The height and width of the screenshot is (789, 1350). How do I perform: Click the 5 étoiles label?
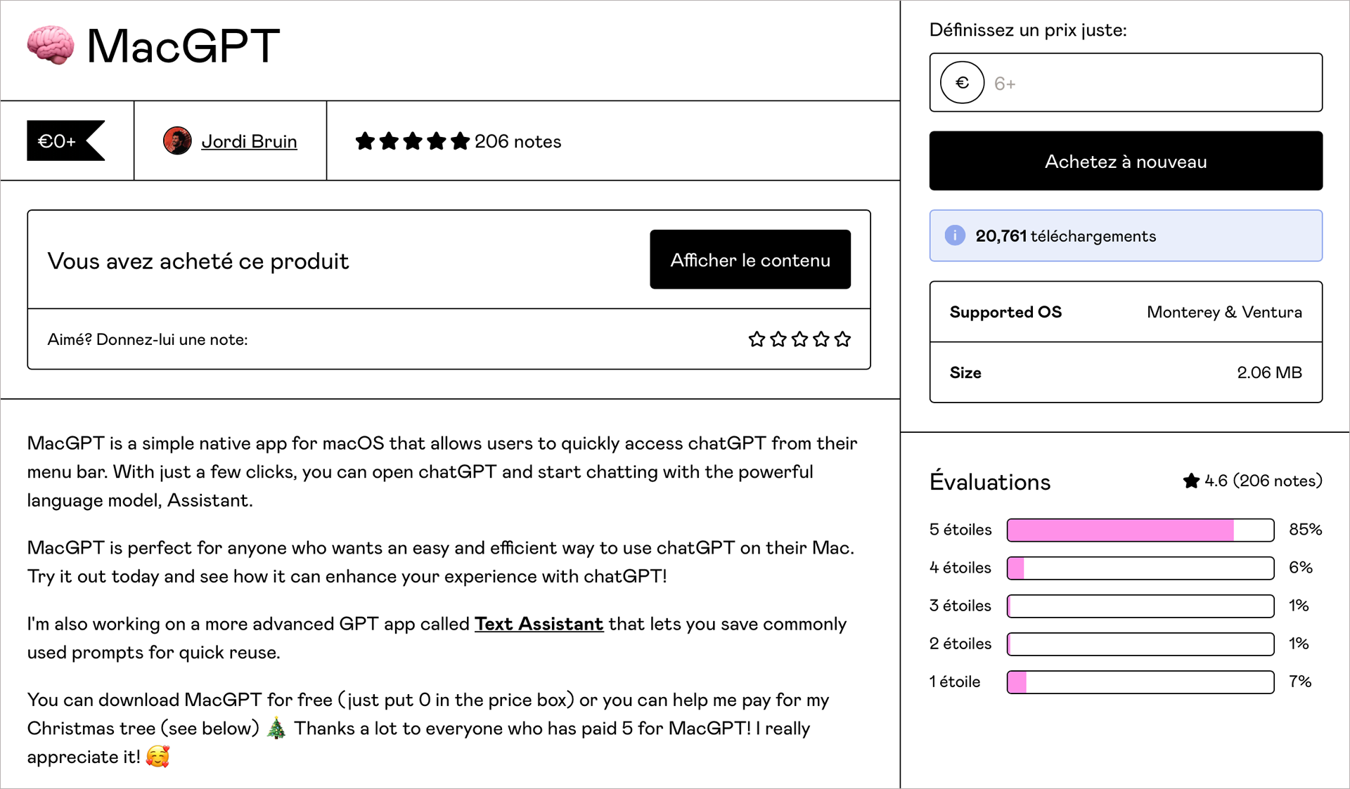click(960, 530)
